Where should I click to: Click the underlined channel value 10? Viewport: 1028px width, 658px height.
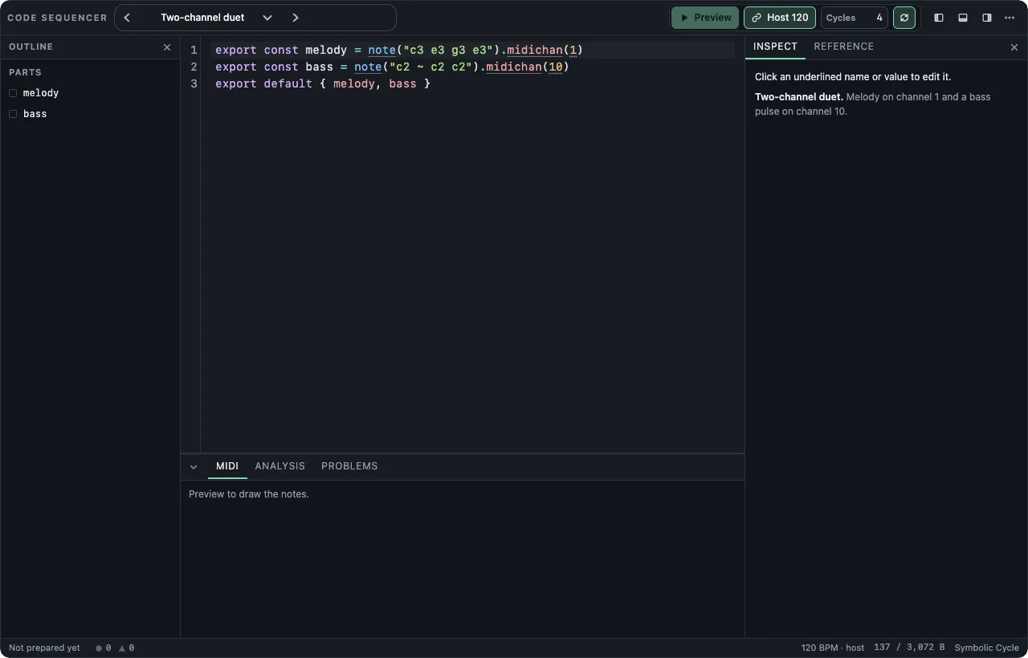tap(556, 67)
